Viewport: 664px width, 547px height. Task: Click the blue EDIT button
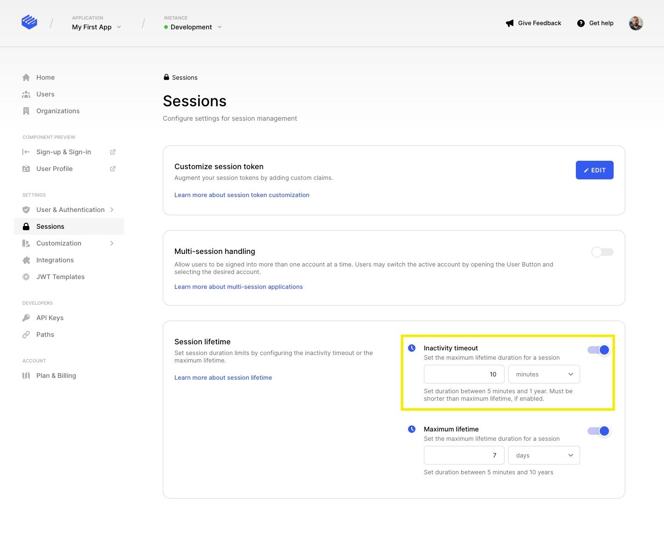click(595, 170)
